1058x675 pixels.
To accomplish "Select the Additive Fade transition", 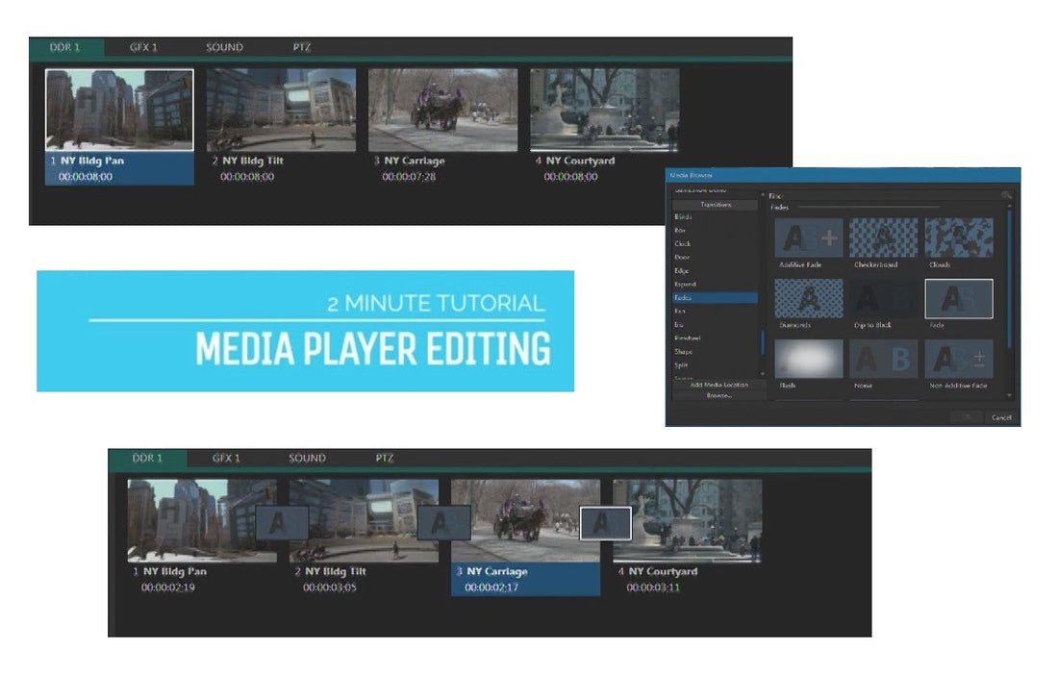I will [x=808, y=236].
